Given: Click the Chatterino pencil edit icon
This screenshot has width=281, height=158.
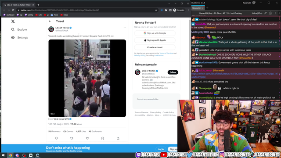Looking at the screenshot, I should (x=265, y=13).
